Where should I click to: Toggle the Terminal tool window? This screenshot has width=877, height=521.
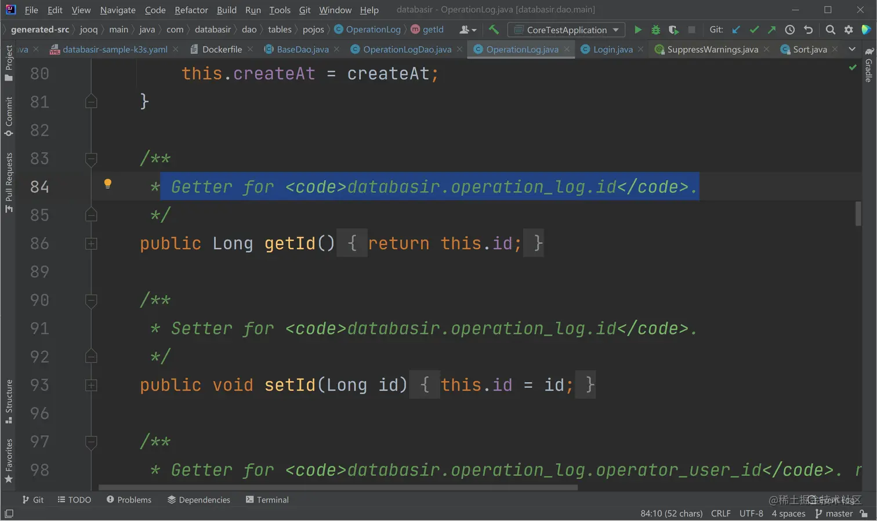[x=267, y=500]
